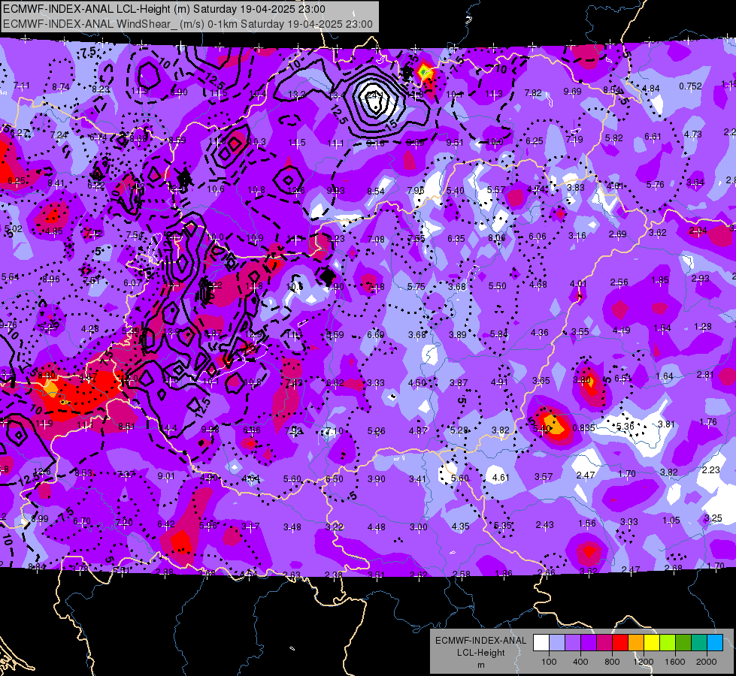
Task: Click the '9.01' grid value
Action: pos(165,476)
